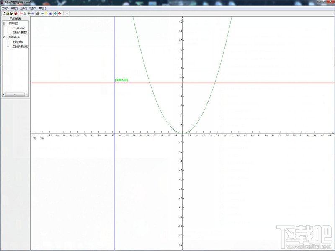Click the New file icon
The image size is (335, 251).
pos(3,13)
